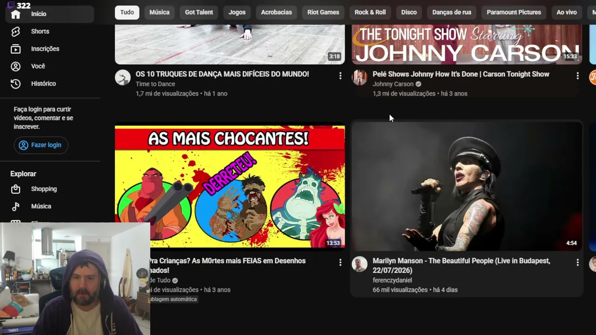Open the 'As Mortes mais FEIAS' video title
Image resolution: width=596 pixels, height=335 pixels.
point(227,266)
